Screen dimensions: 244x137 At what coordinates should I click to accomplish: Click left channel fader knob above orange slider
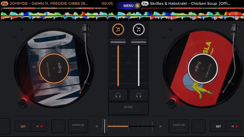click(118, 42)
